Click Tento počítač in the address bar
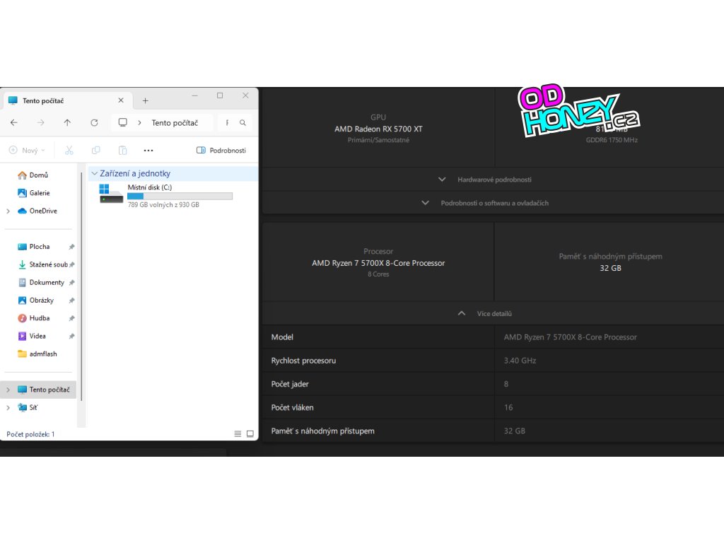The width and height of the screenshot is (724, 543). tap(175, 123)
